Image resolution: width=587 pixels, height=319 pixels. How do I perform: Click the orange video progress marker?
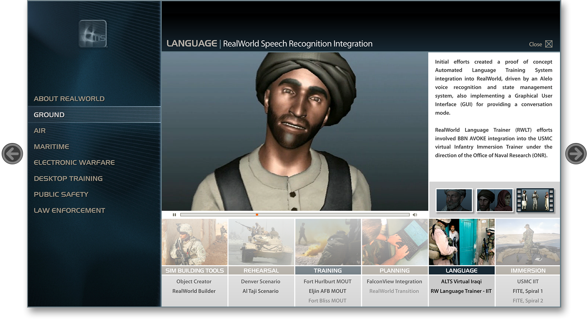(257, 215)
